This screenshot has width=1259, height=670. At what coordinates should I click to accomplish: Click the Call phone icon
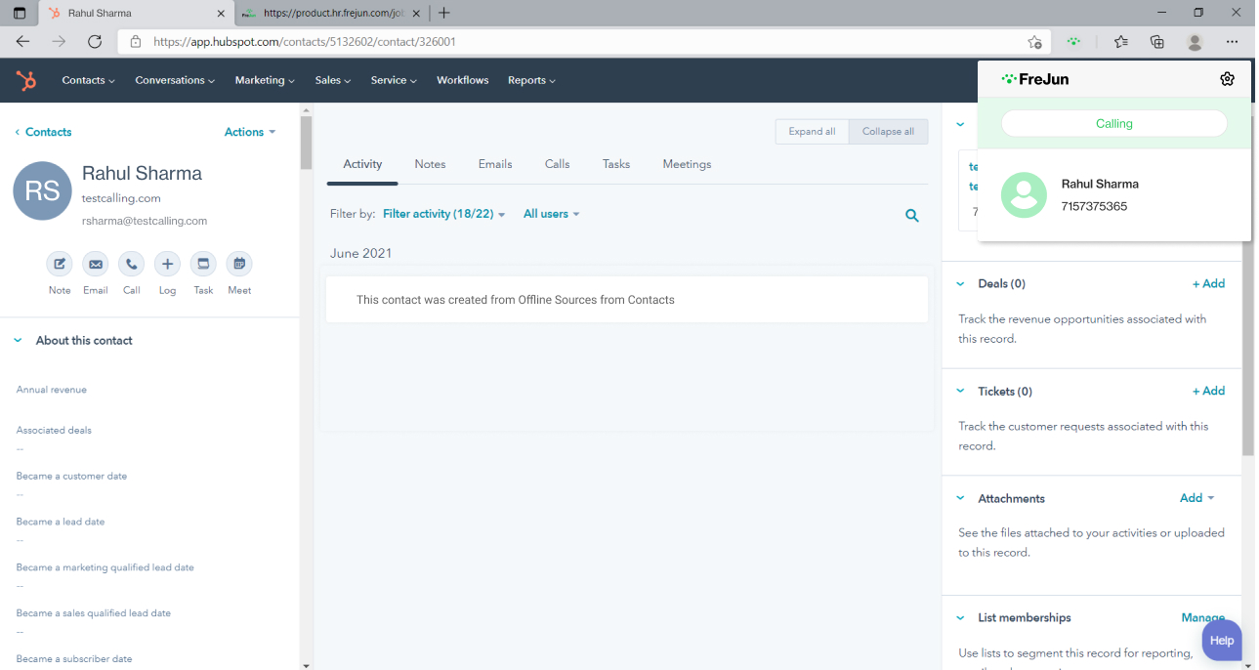click(132, 264)
